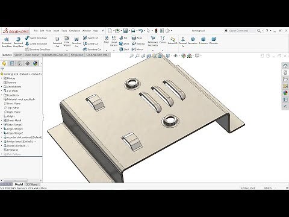Open the File menu

click(x=36, y=31)
